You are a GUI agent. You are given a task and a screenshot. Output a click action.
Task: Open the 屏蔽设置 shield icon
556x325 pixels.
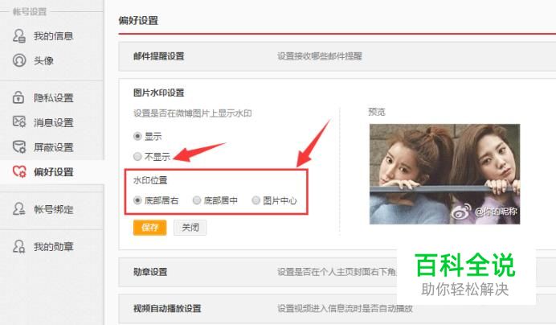(19, 146)
